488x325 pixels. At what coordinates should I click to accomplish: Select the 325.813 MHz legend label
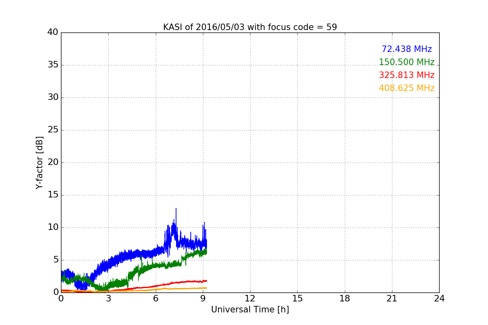click(407, 75)
